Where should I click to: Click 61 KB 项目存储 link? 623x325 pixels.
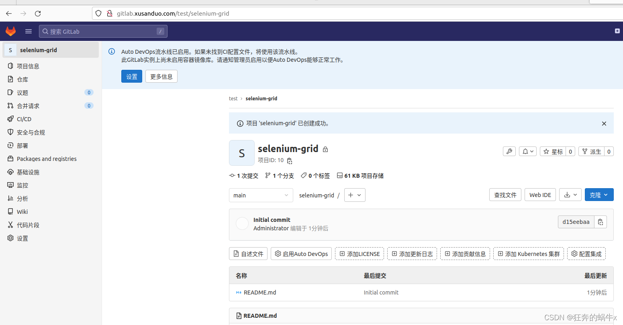tap(360, 176)
